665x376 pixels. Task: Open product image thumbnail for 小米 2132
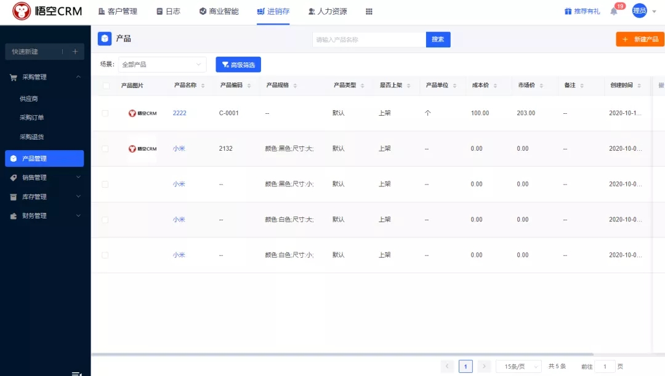coord(142,149)
